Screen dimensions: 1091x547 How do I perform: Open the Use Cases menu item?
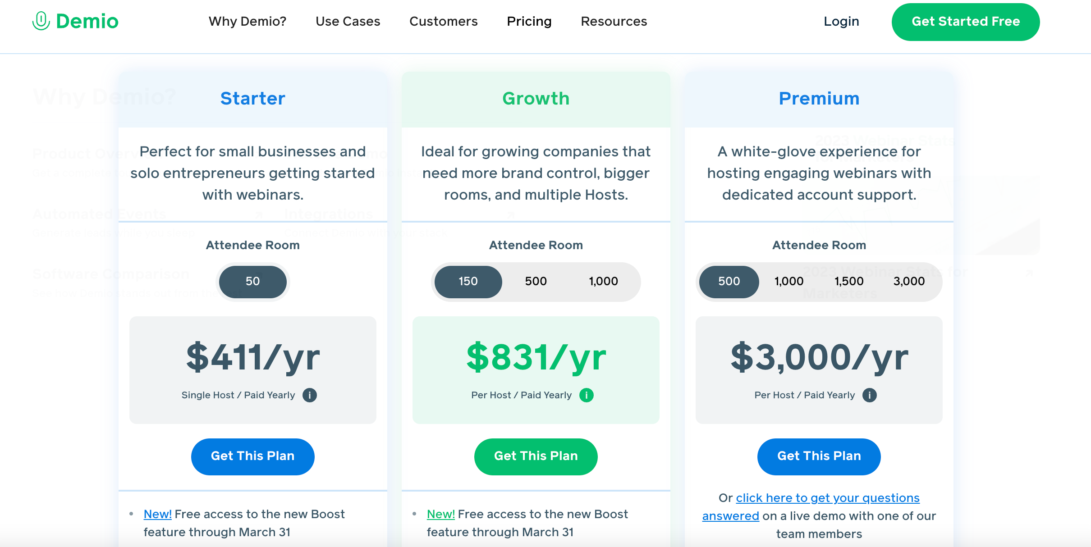347,21
